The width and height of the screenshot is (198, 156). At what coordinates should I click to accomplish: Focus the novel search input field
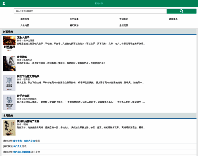point(90,11)
